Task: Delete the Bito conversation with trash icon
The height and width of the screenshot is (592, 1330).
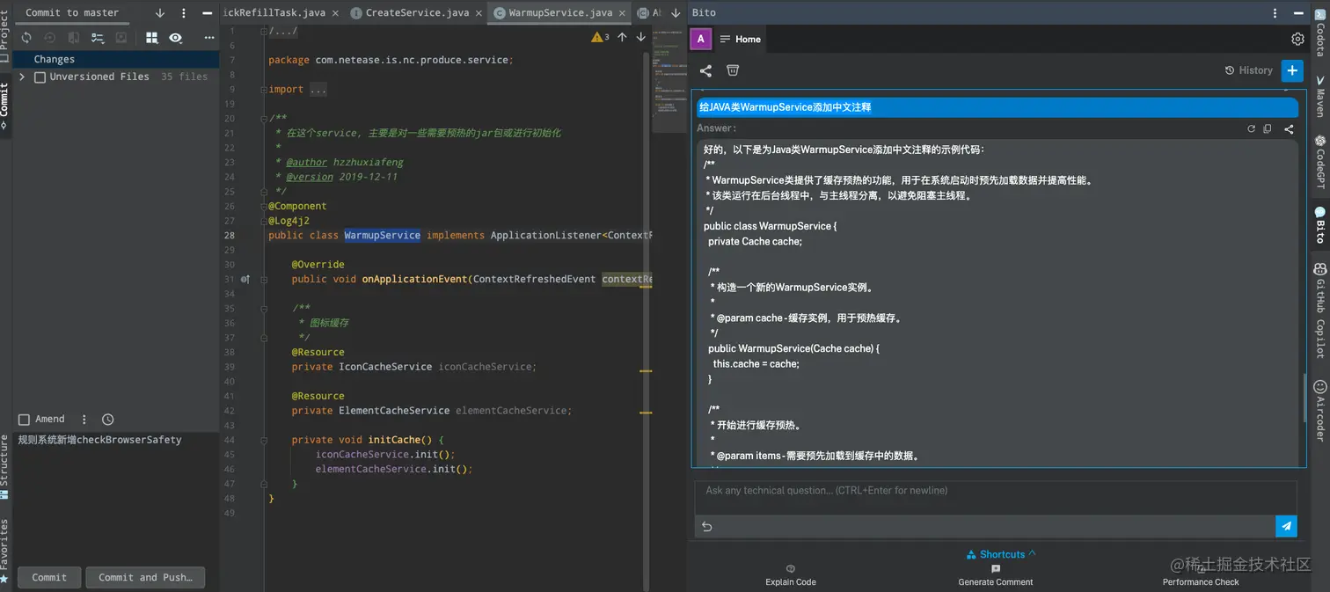Action: point(732,70)
